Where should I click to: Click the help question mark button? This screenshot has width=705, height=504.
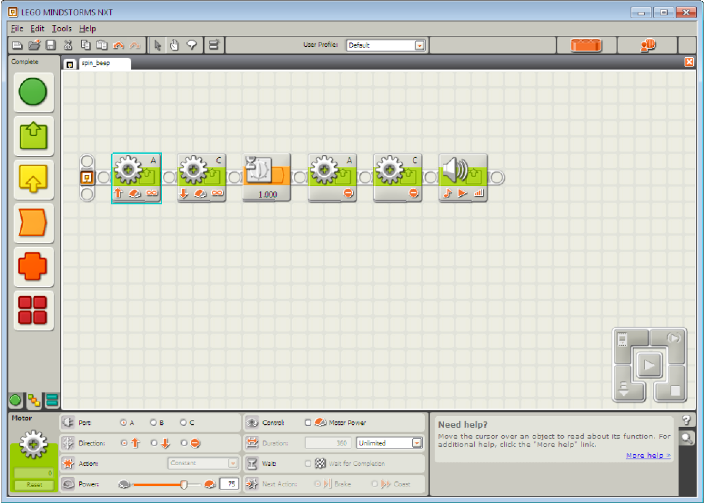pos(687,421)
